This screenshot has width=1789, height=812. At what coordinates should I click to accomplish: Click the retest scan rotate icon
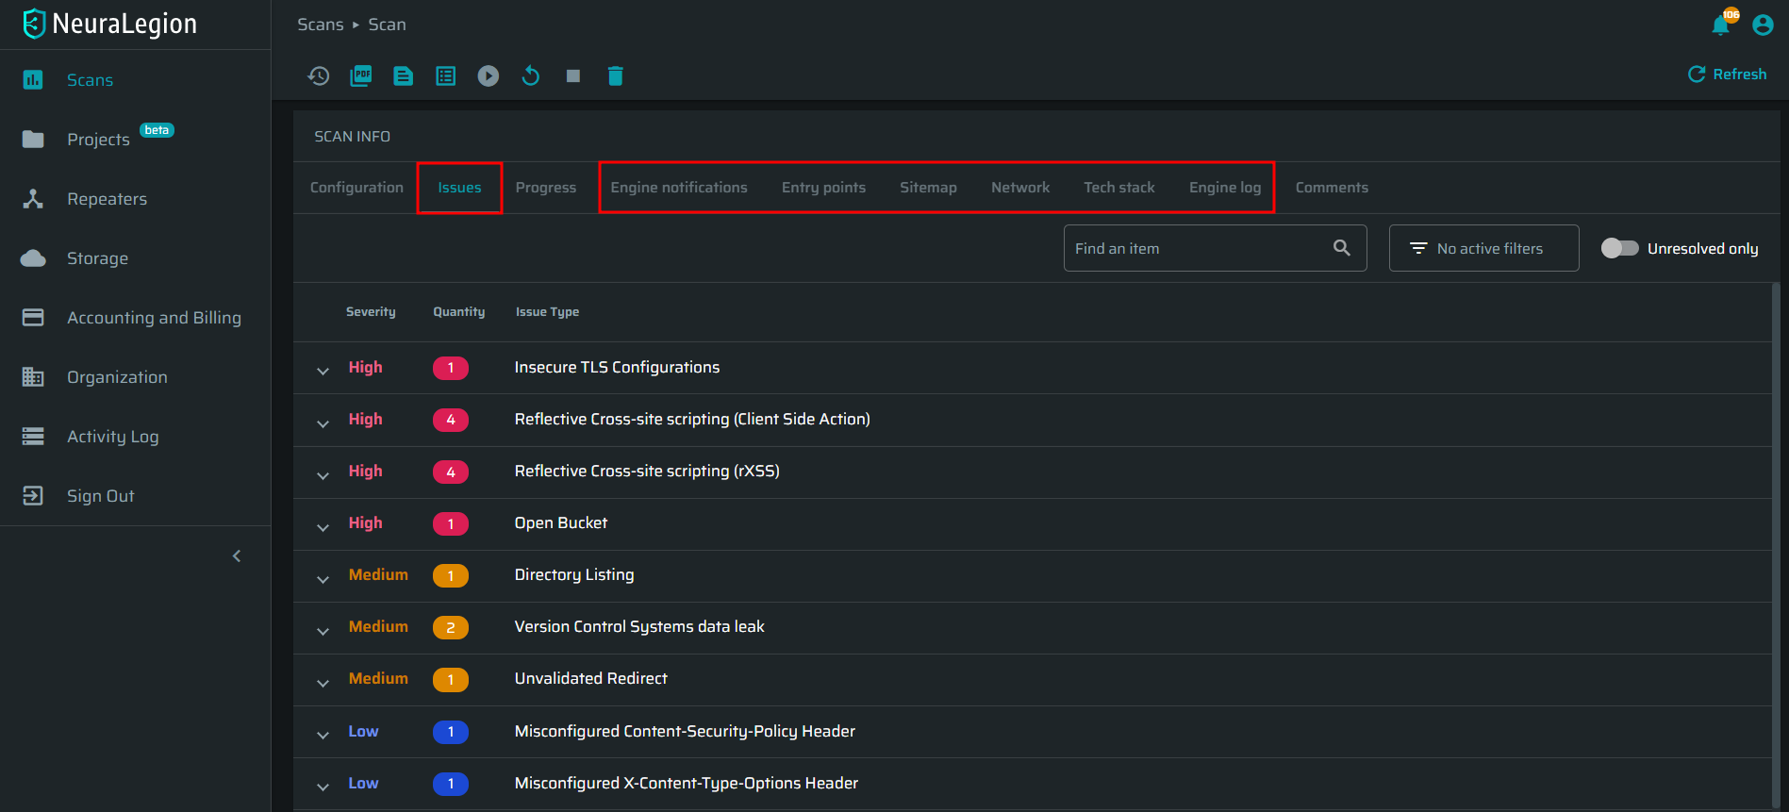(x=531, y=76)
